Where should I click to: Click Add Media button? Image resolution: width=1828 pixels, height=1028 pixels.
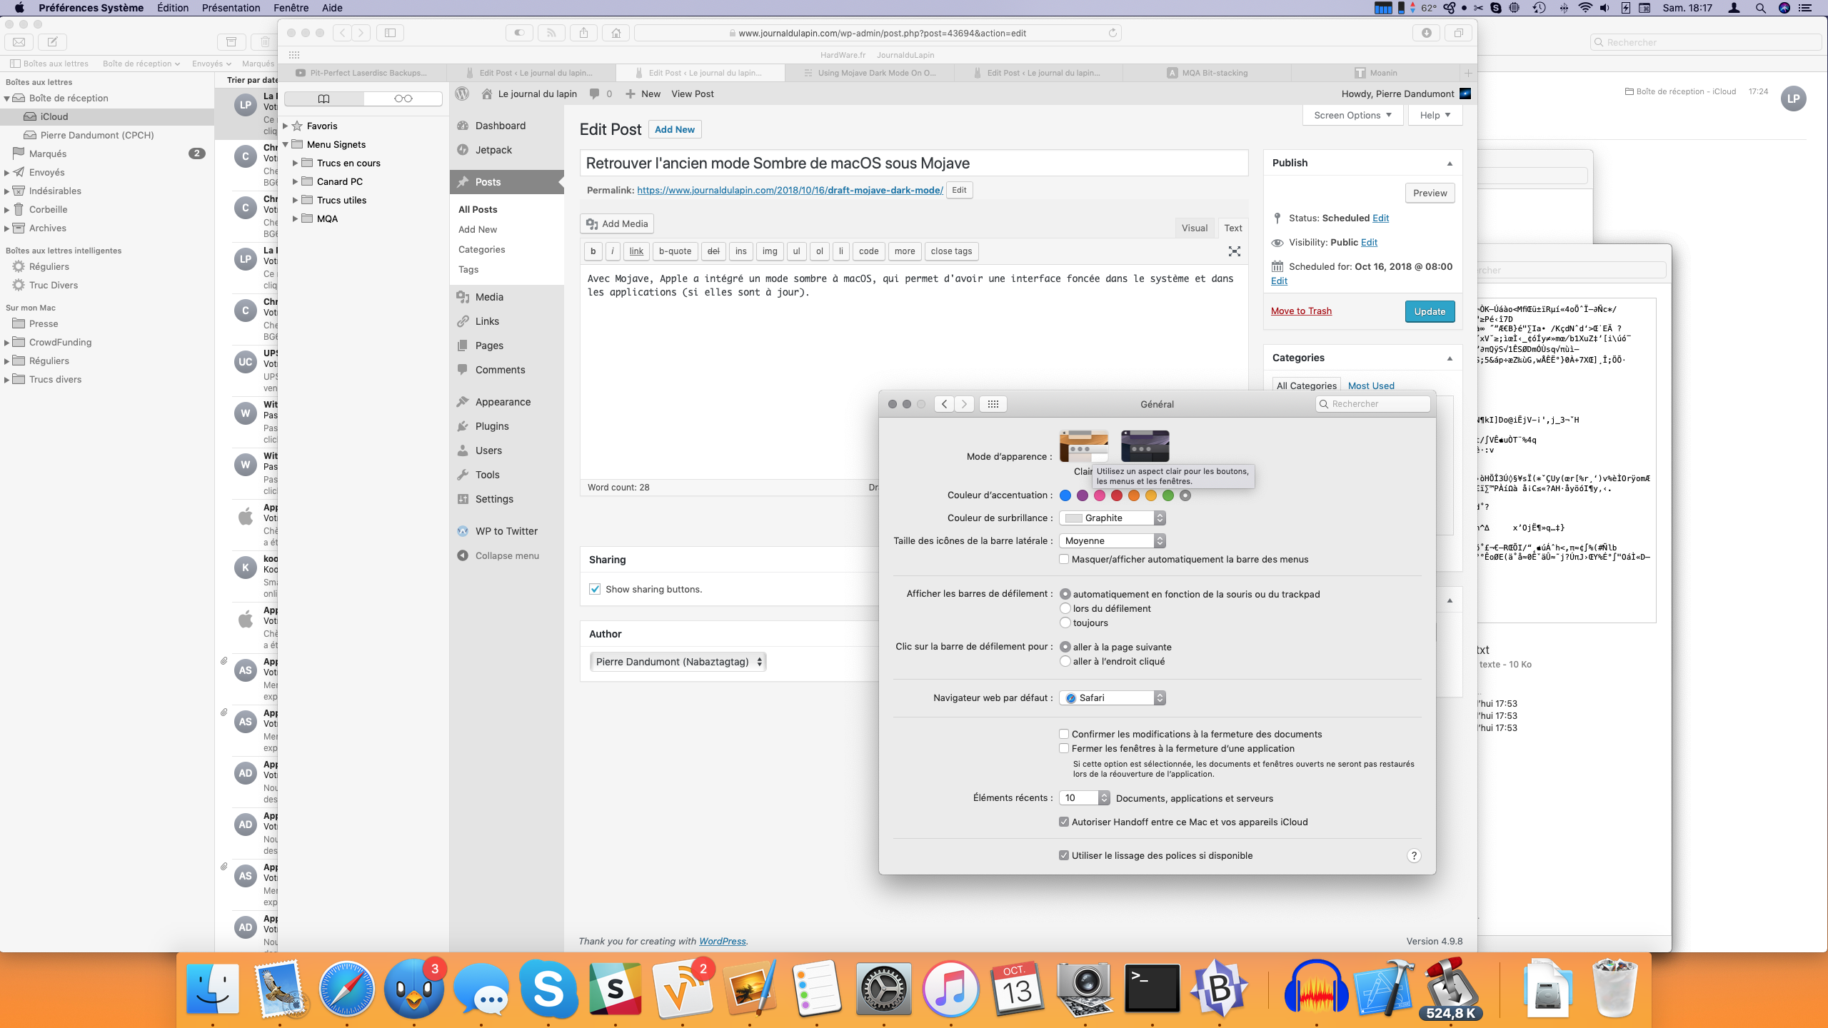[x=617, y=223]
